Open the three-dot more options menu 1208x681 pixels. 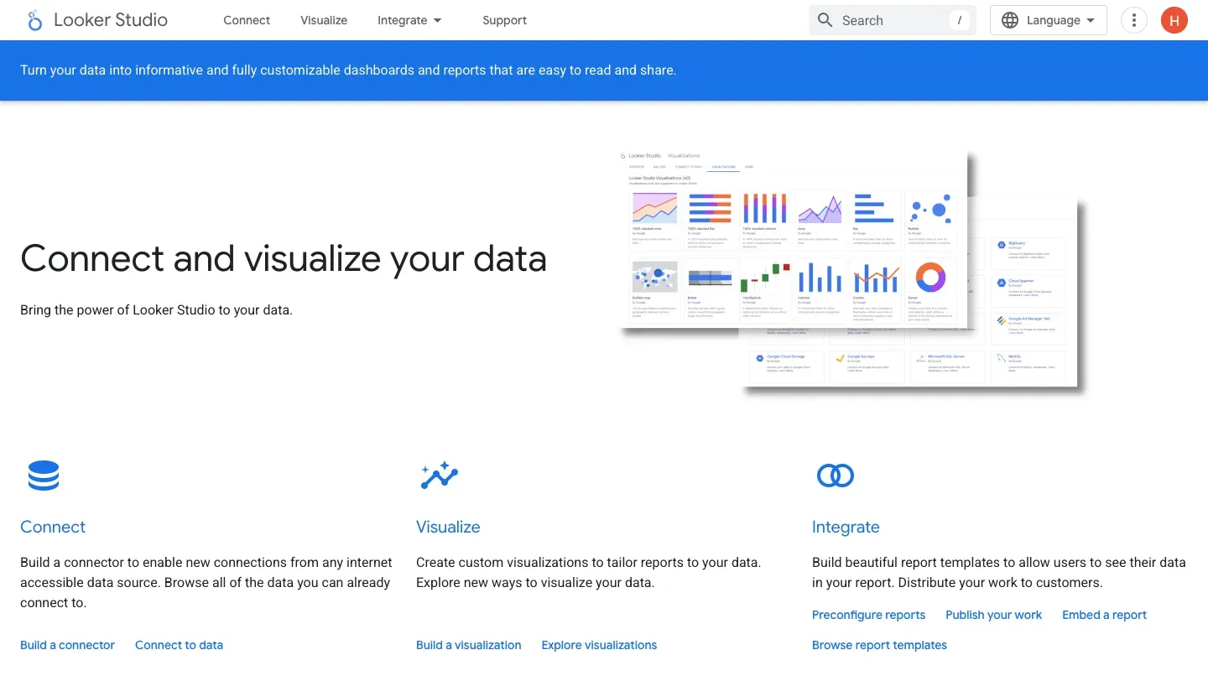tap(1134, 20)
